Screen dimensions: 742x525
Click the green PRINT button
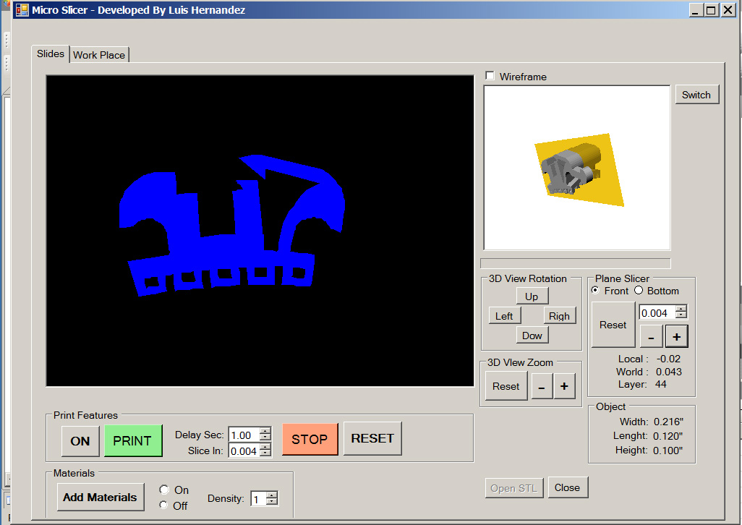pos(132,440)
